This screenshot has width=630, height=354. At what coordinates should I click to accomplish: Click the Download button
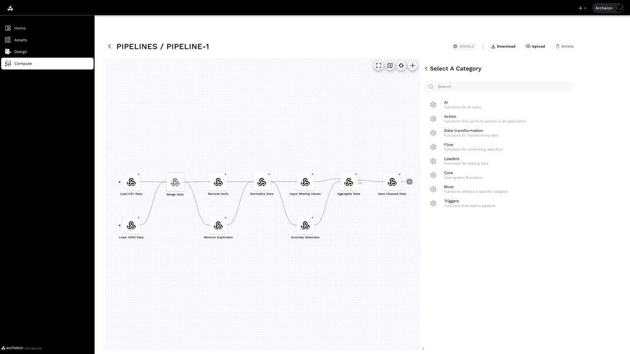click(503, 46)
